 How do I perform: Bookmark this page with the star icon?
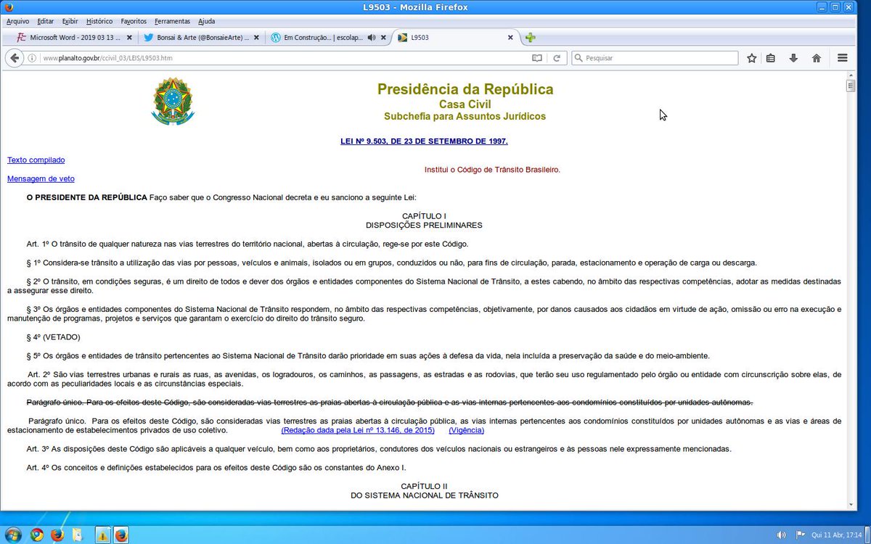tap(752, 58)
